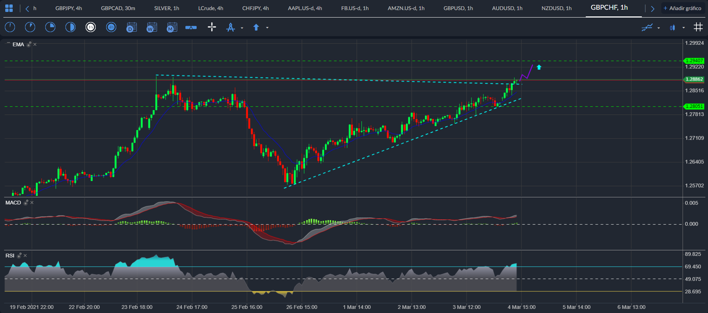Click the 69.450 RSI axis value
This screenshot has height=313, width=708.
click(693, 266)
